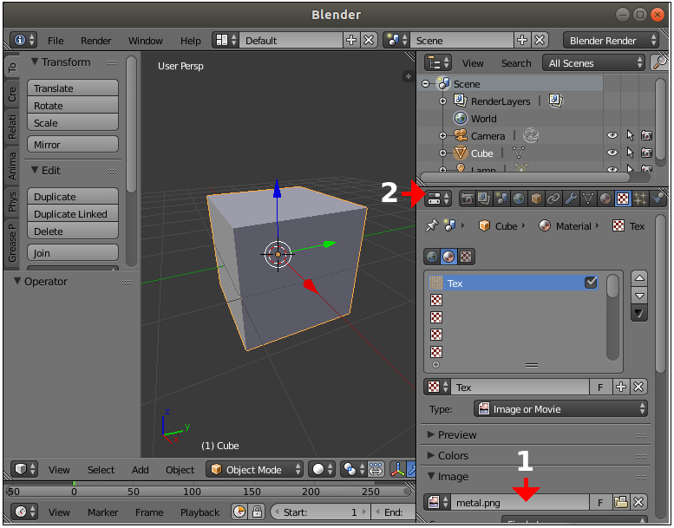
Task: Move texture slot up
Action: pos(639,278)
